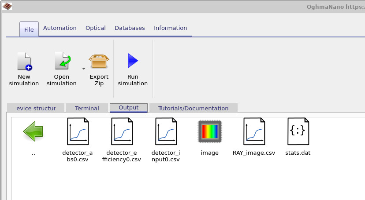Open the Tutorials/Documentation tab
The height and width of the screenshot is (200, 365).
point(193,109)
